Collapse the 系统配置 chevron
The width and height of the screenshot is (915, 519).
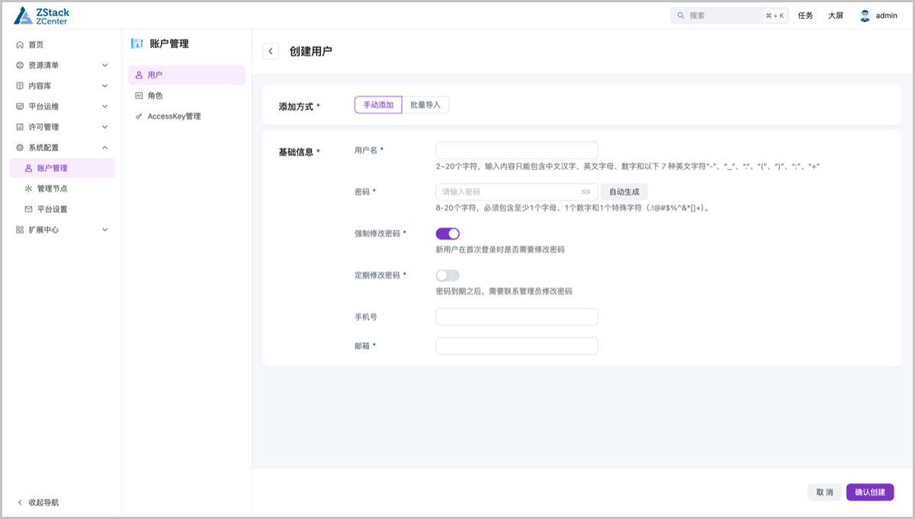pos(105,148)
